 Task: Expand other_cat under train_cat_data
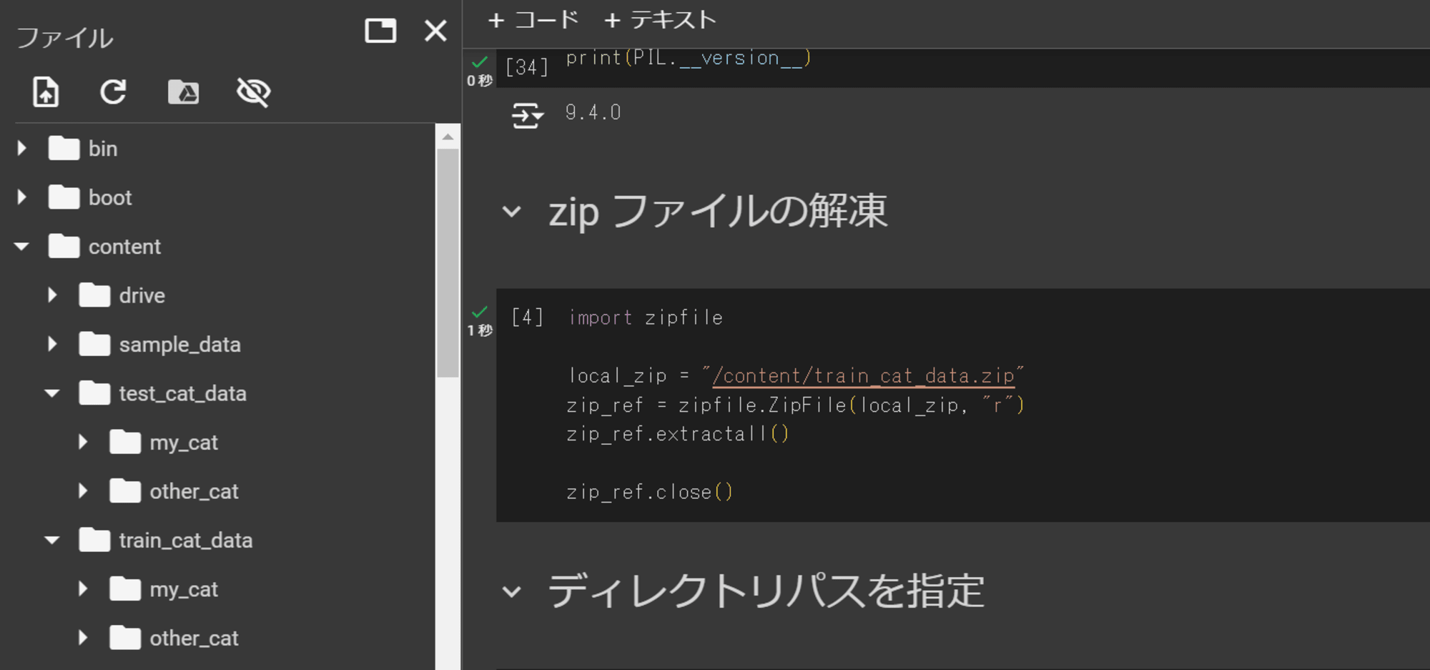(83, 637)
